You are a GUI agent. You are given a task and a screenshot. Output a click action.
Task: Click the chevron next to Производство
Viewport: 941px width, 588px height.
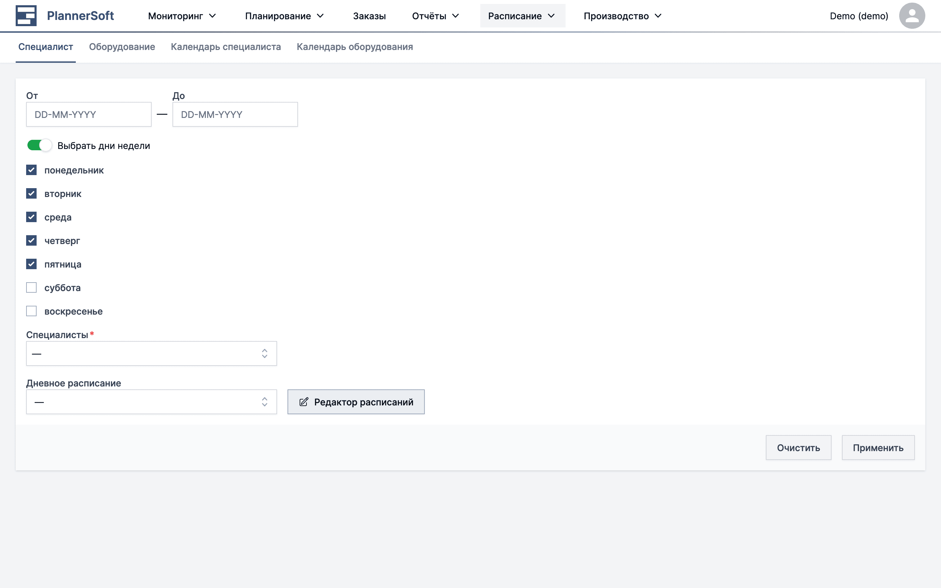tap(658, 16)
